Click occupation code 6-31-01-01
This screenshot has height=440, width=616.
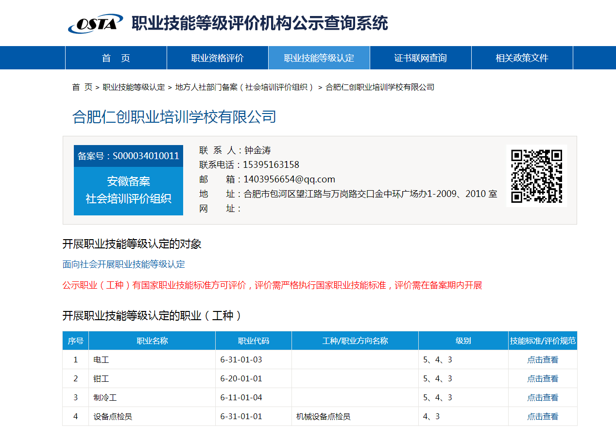[241, 417]
